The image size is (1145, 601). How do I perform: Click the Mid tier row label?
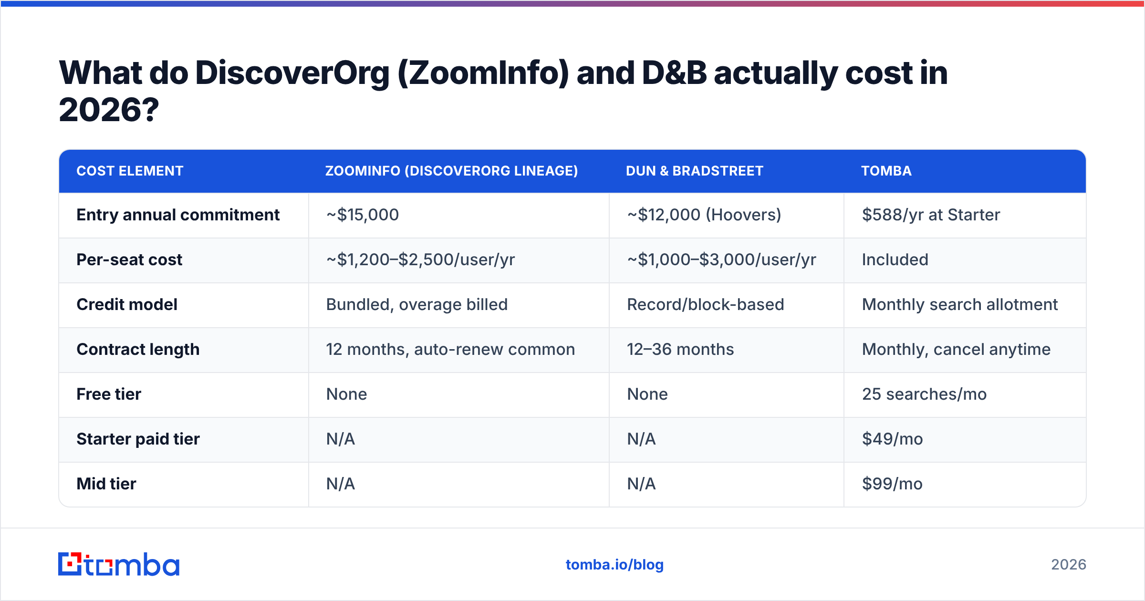[x=106, y=484]
